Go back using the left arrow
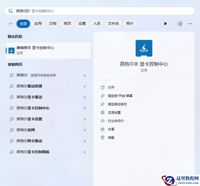 (11, 24)
